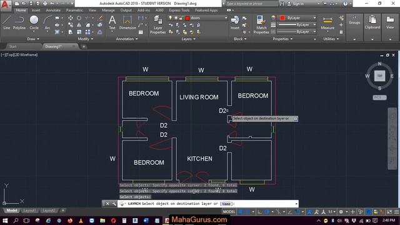Click the Fillet tool in Modify
400x225 pixels.
[x=87, y=25]
